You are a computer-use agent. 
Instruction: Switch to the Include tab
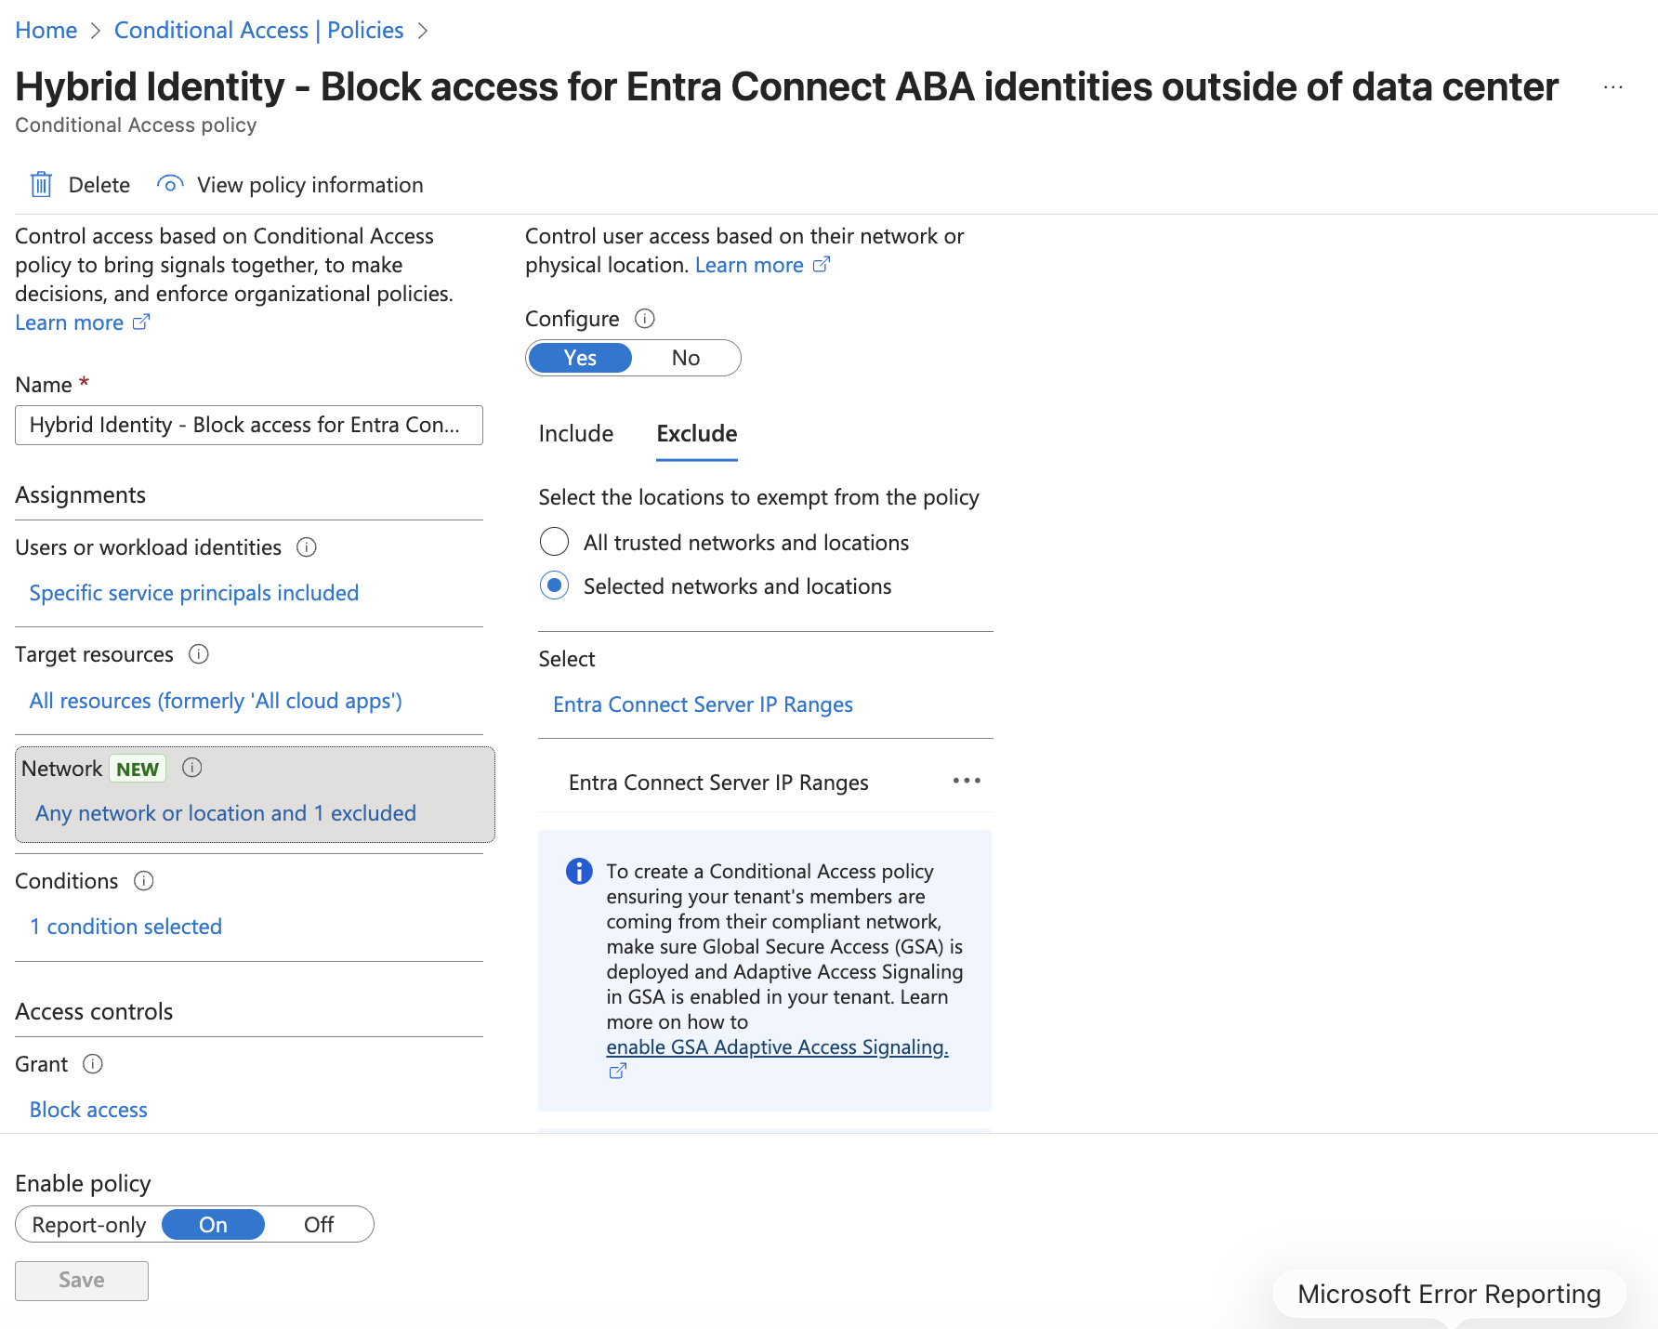[576, 434]
